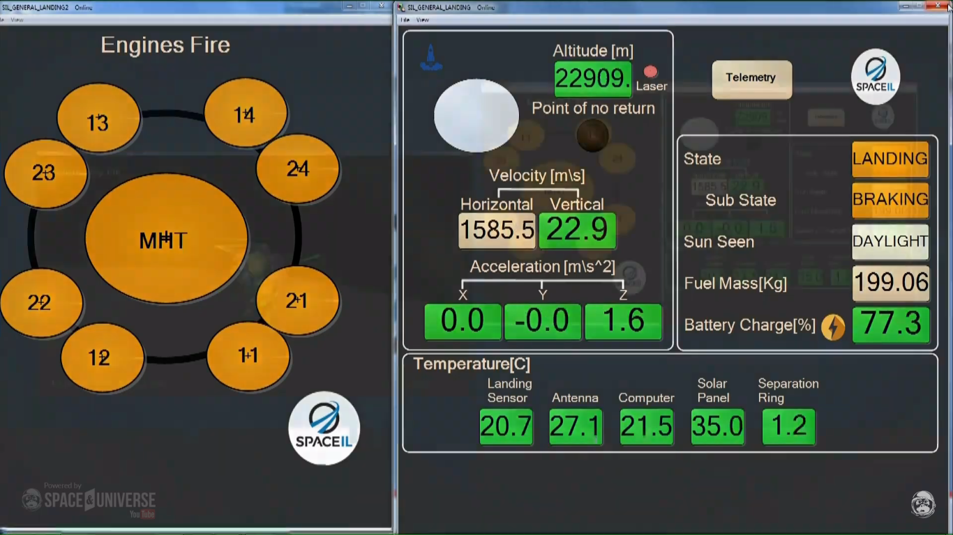The width and height of the screenshot is (953, 535).
Task: Click the LANDING state field
Action: tap(890, 159)
